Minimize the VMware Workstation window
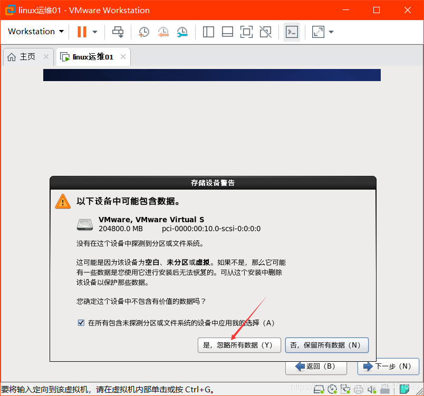Screen dimensions: 424x396 [346, 10]
